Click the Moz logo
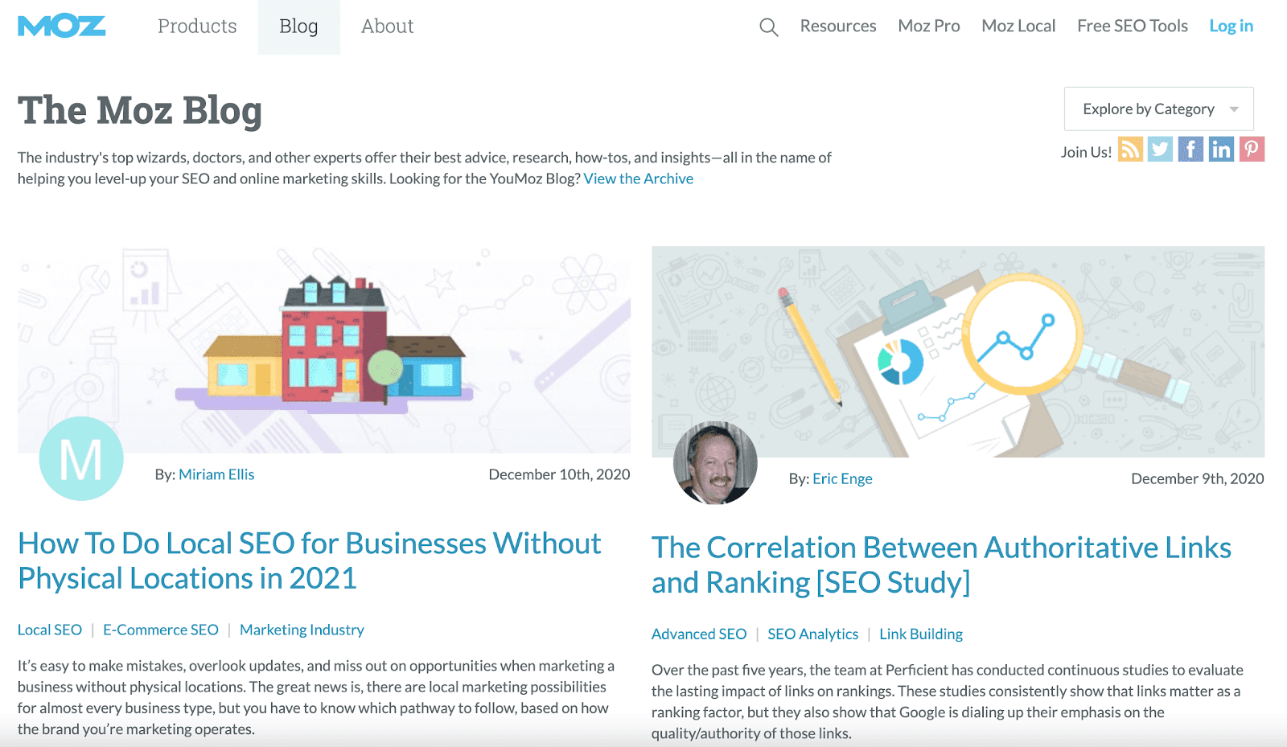 click(61, 27)
